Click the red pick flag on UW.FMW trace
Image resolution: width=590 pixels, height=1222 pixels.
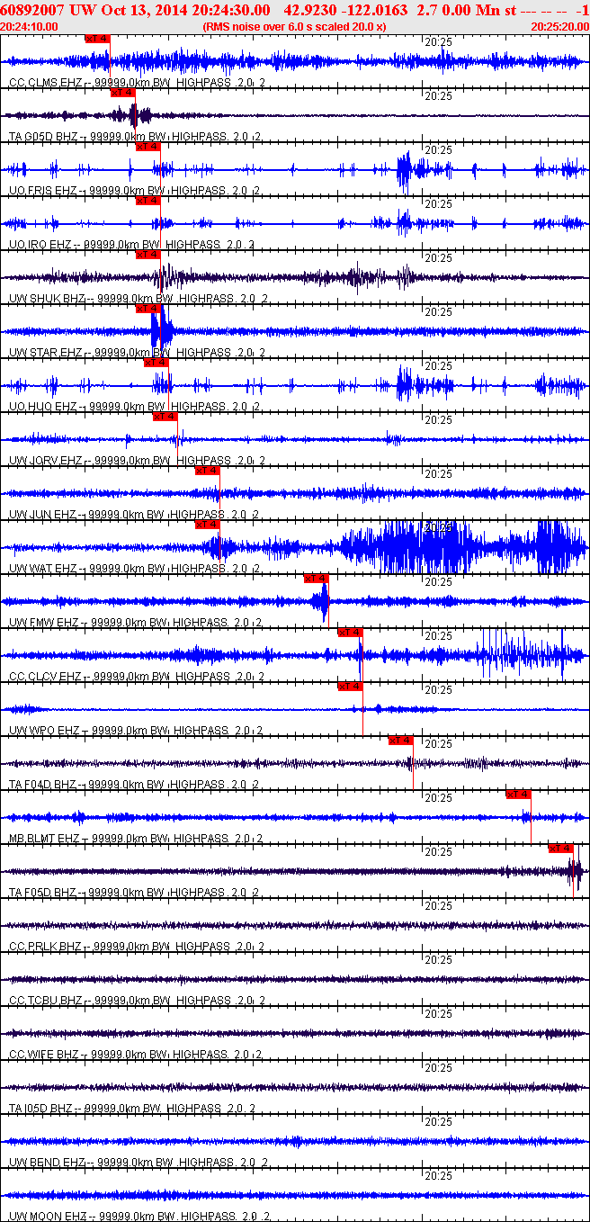tap(316, 579)
